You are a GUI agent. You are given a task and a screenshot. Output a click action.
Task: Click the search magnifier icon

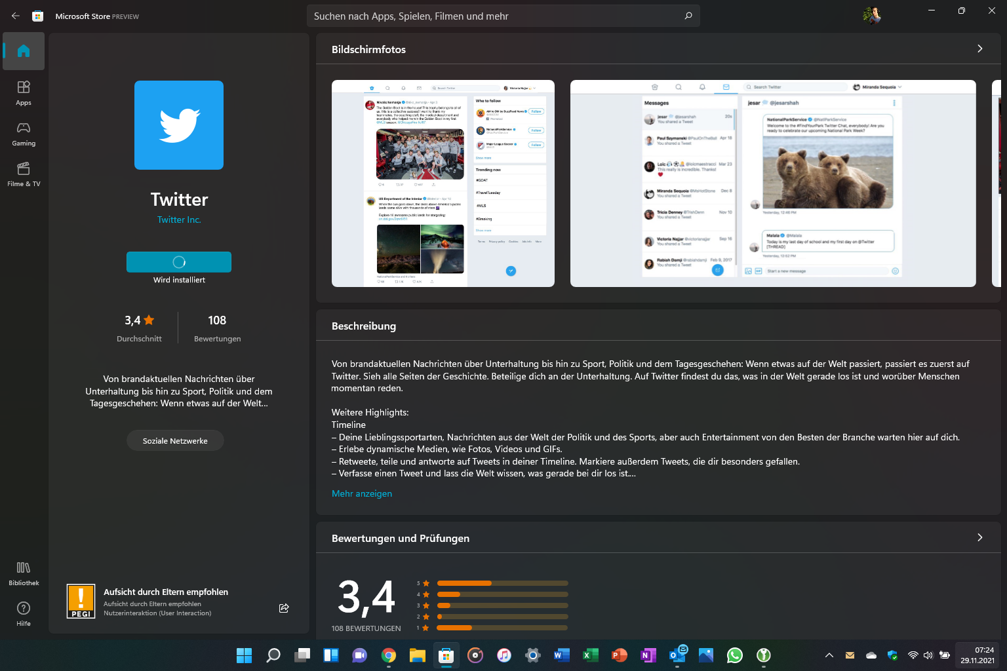tap(688, 16)
